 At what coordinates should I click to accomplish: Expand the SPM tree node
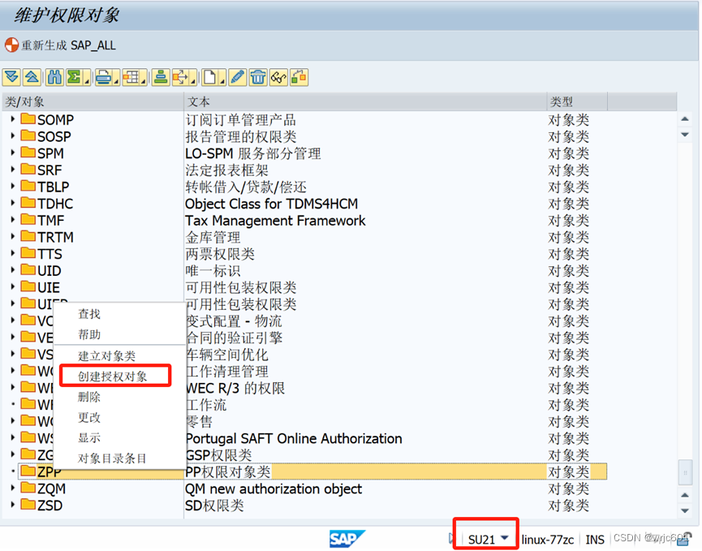(12, 153)
